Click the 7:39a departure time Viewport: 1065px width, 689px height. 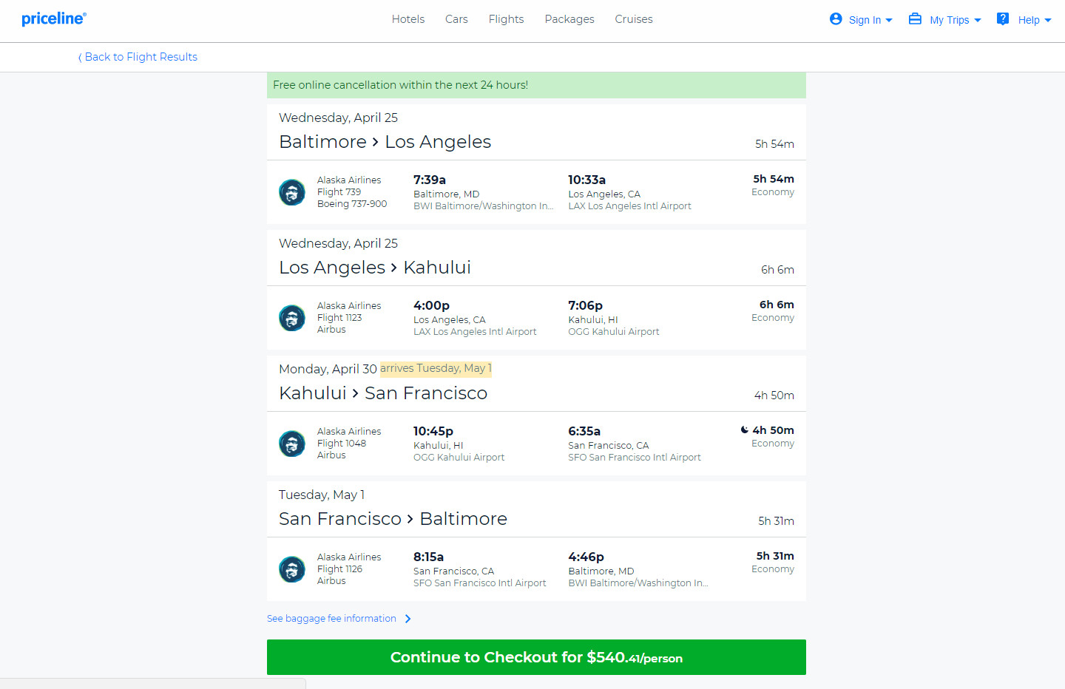click(x=430, y=180)
